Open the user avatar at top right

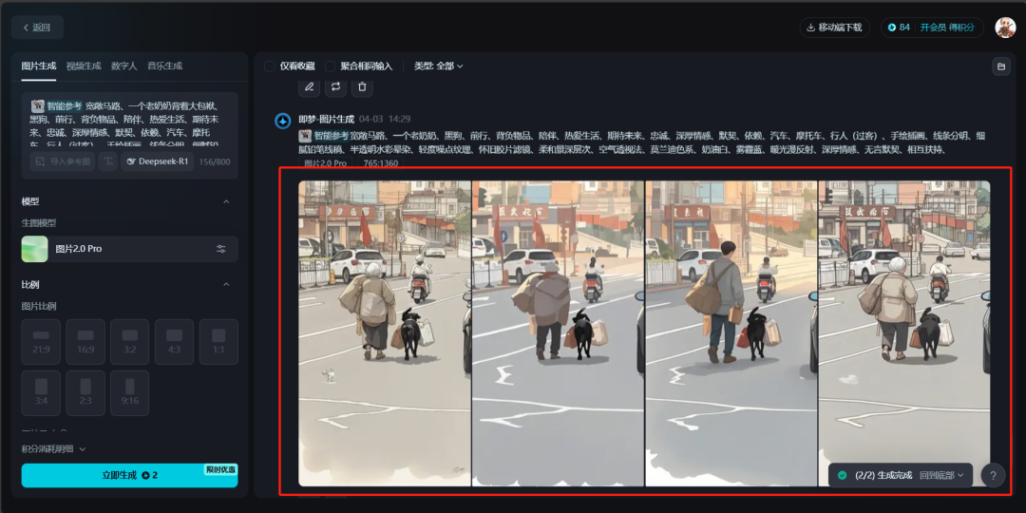(1005, 28)
